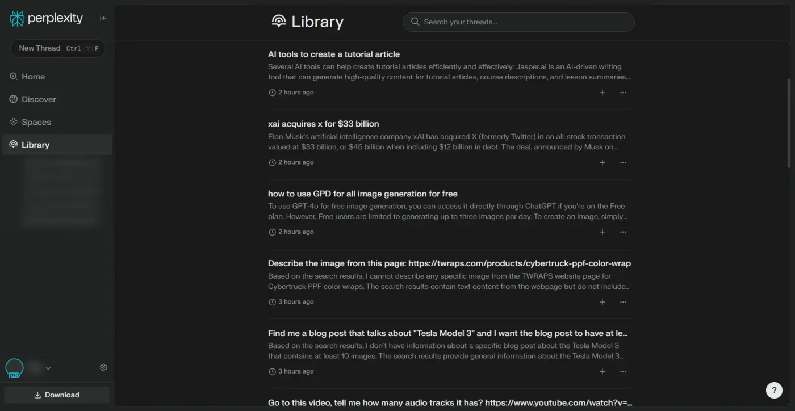
Task: Select Library in the sidebar
Action: click(57, 145)
